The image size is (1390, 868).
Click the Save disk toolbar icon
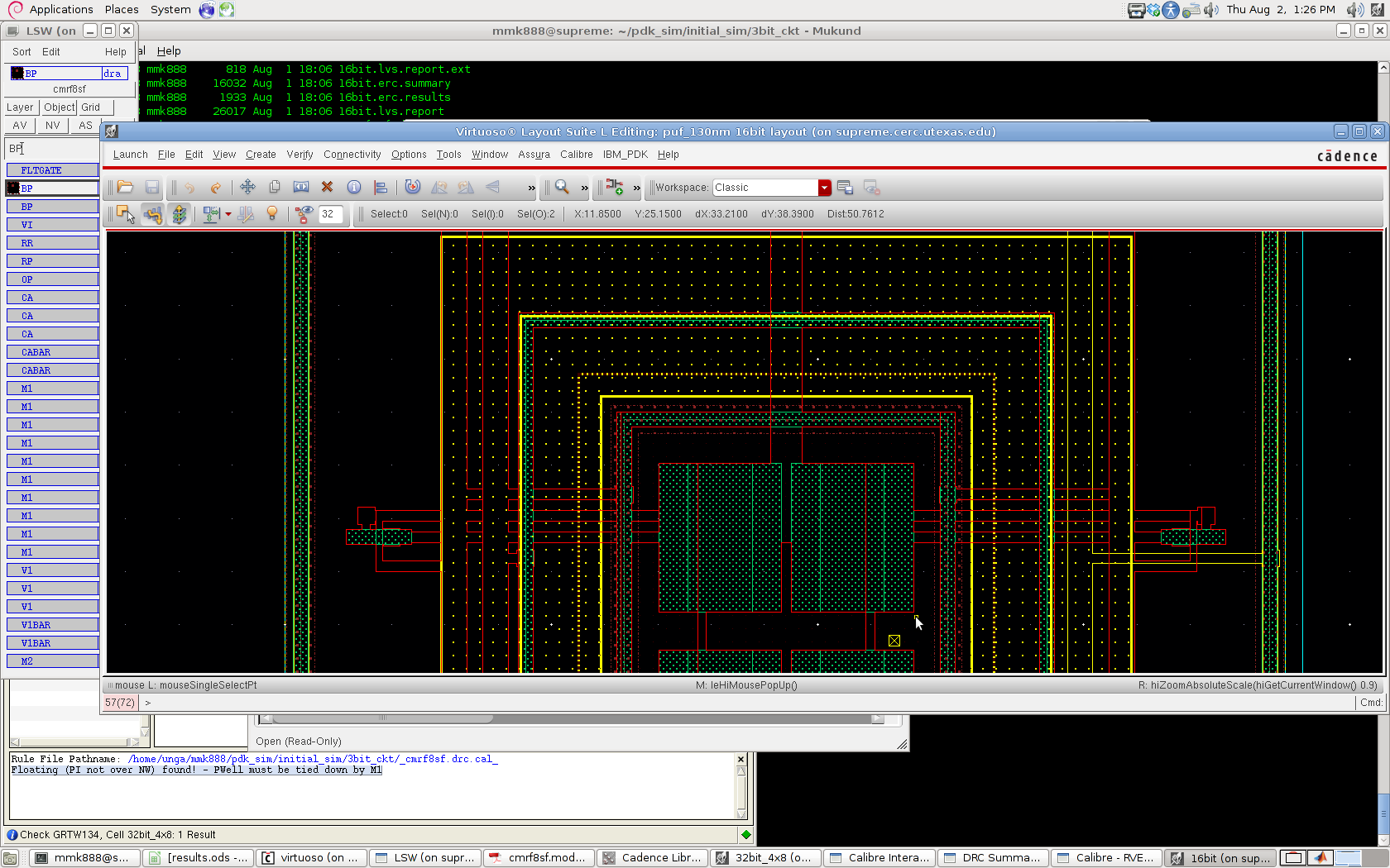point(152,188)
